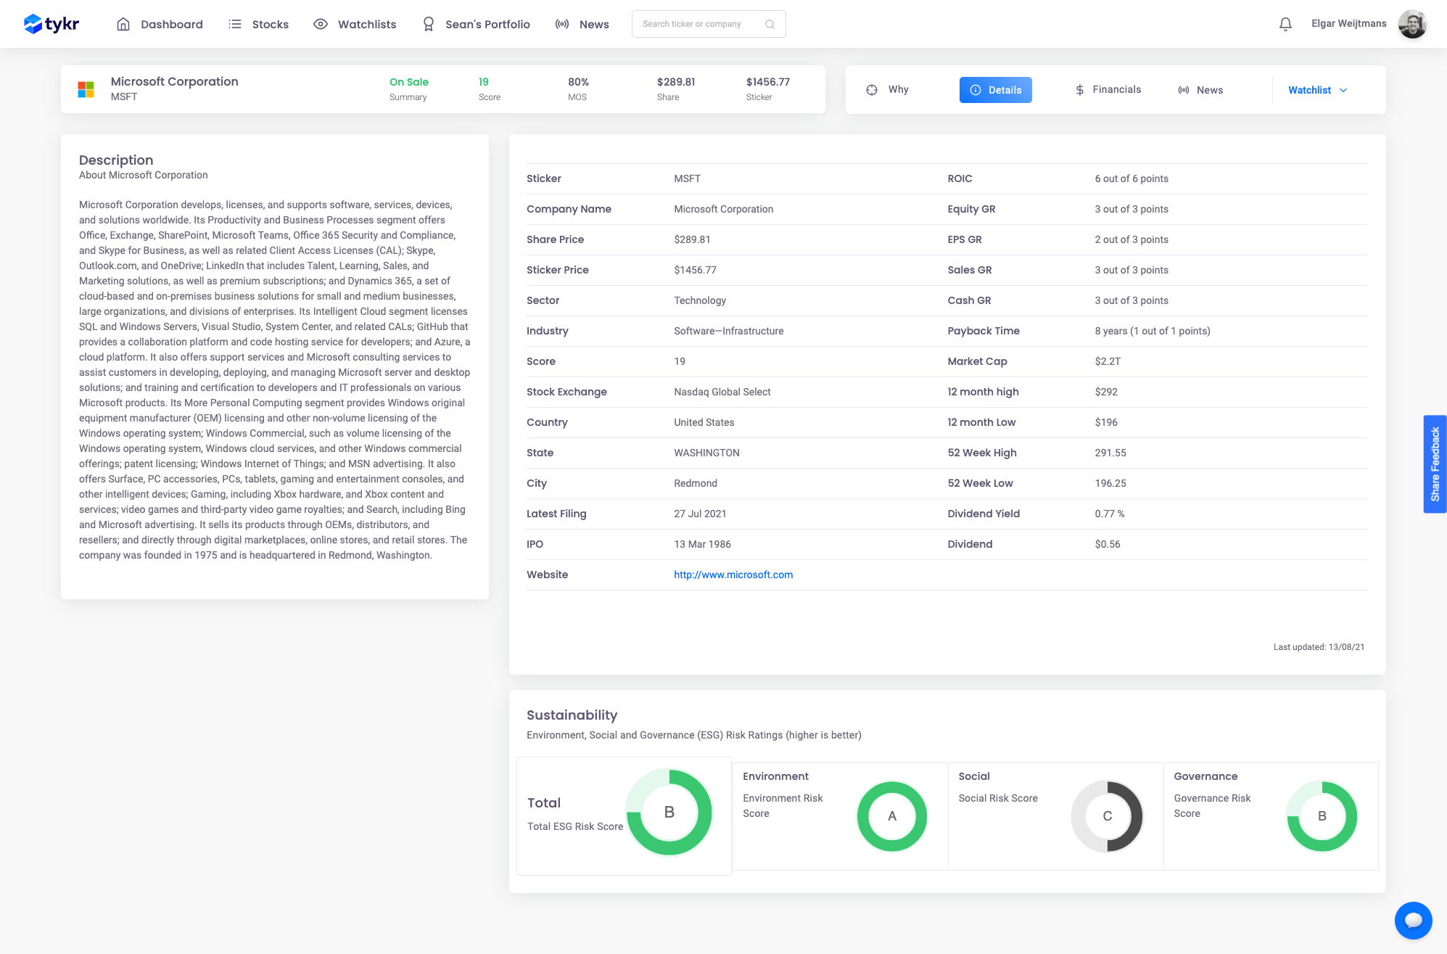Click the Environment A rating chart
This screenshot has width=1447, height=954.
click(892, 816)
